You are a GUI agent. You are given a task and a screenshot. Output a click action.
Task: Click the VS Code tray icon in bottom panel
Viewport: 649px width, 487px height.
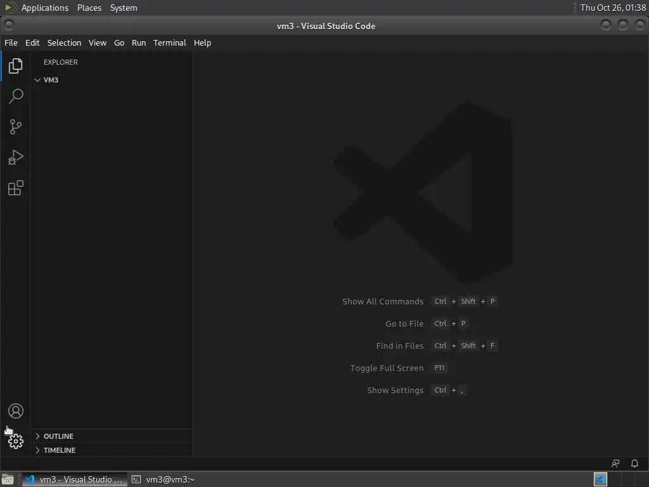click(x=600, y=479)
